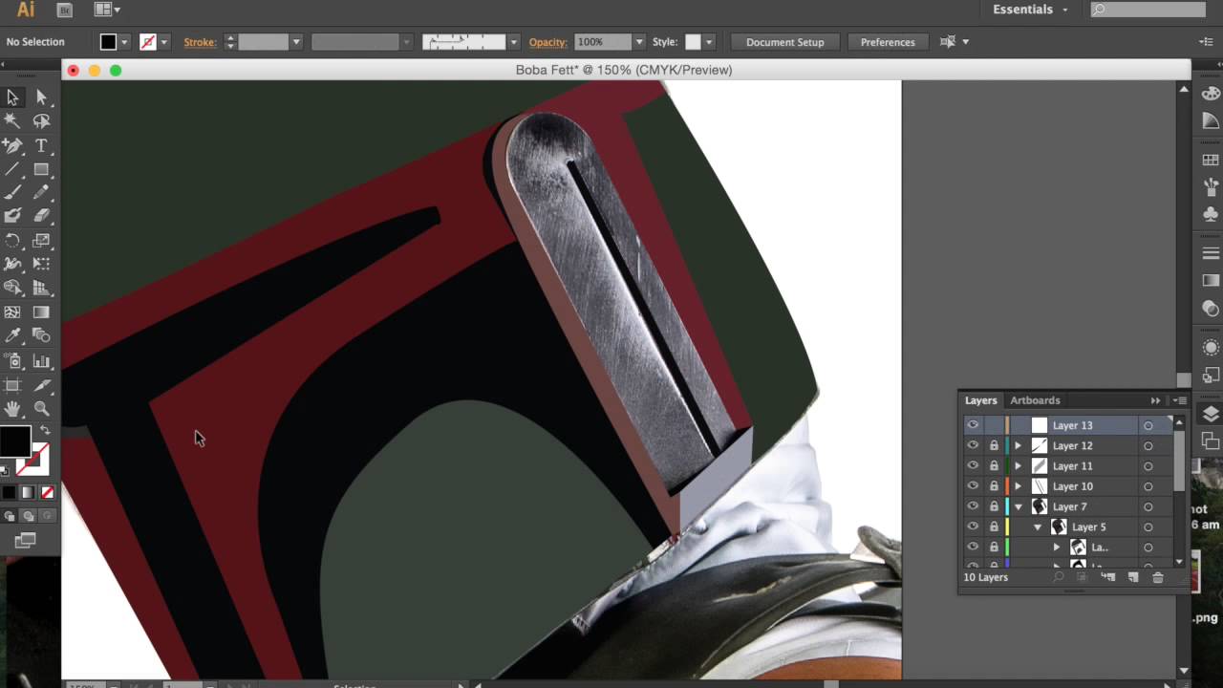Select the Perspective Grid tool
The height and width of the screenshot is (688, 1223).
point(41,289)
